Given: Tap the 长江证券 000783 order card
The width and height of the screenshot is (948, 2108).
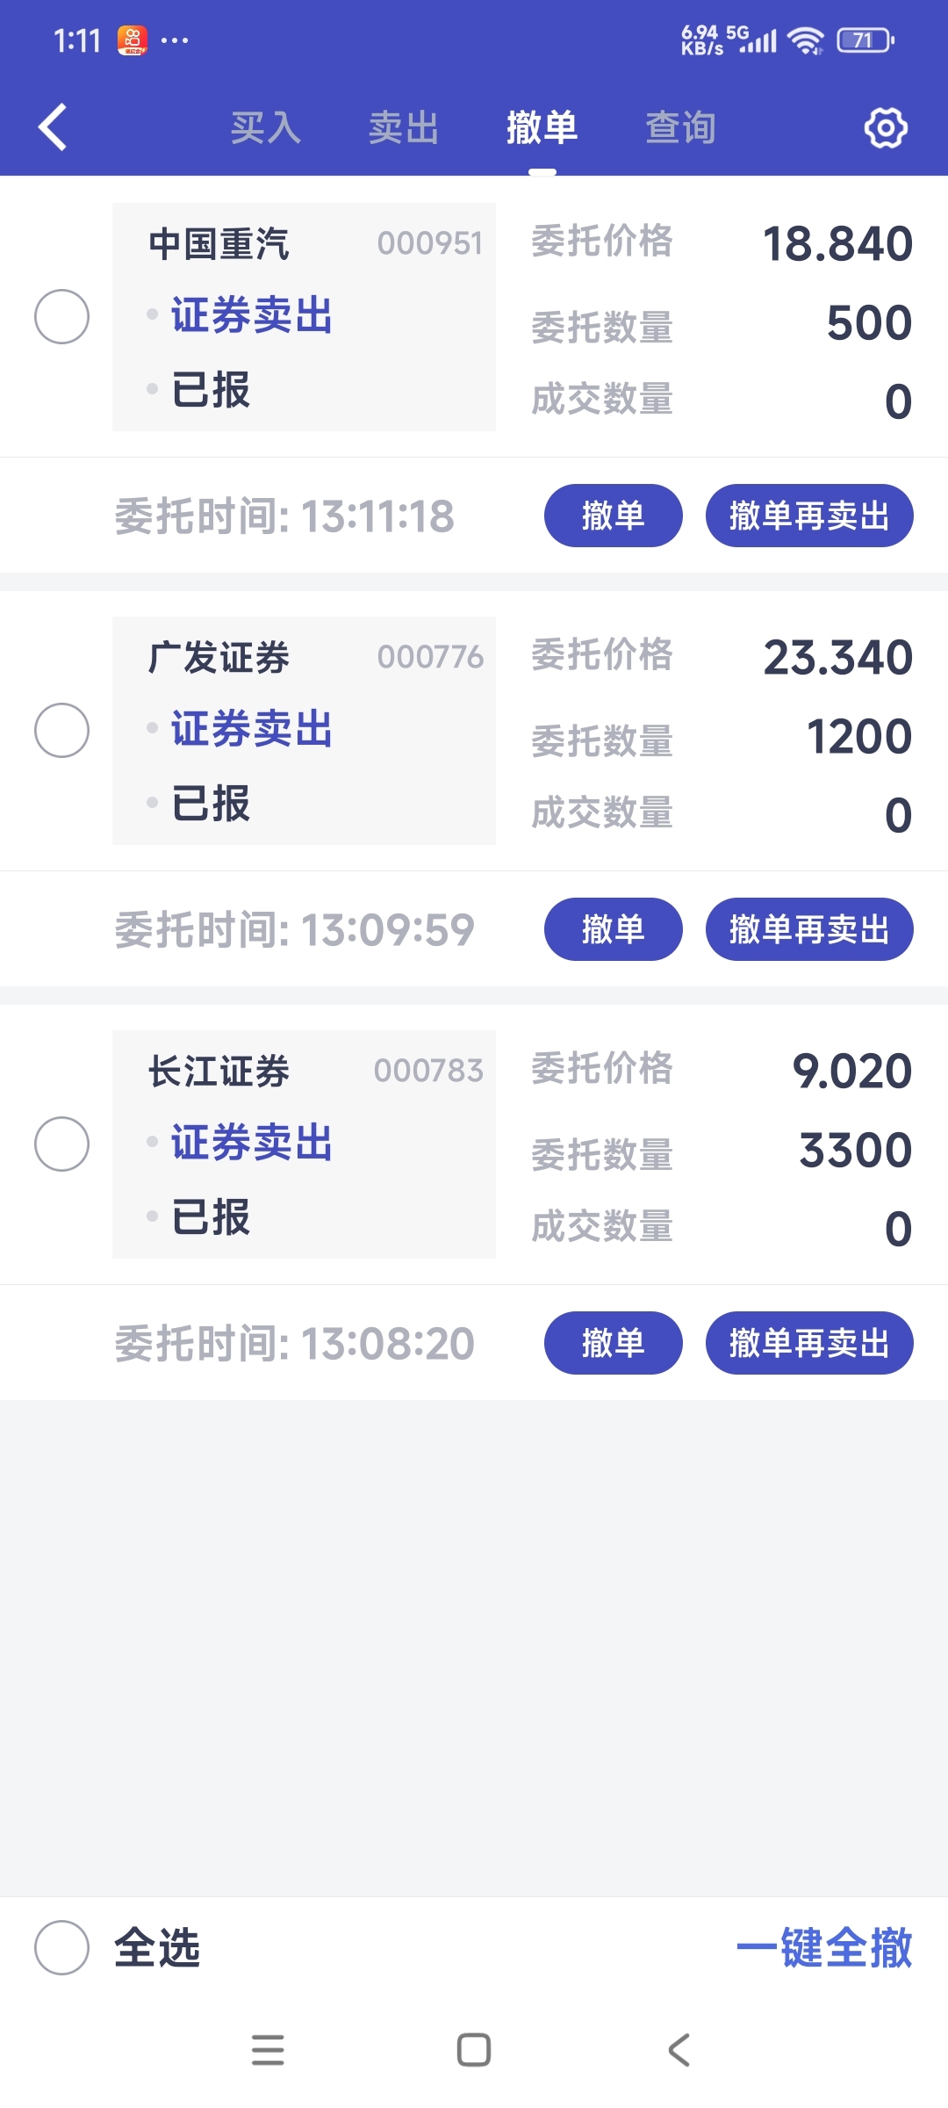Looking at the screenshot, I should point(304,1144).
